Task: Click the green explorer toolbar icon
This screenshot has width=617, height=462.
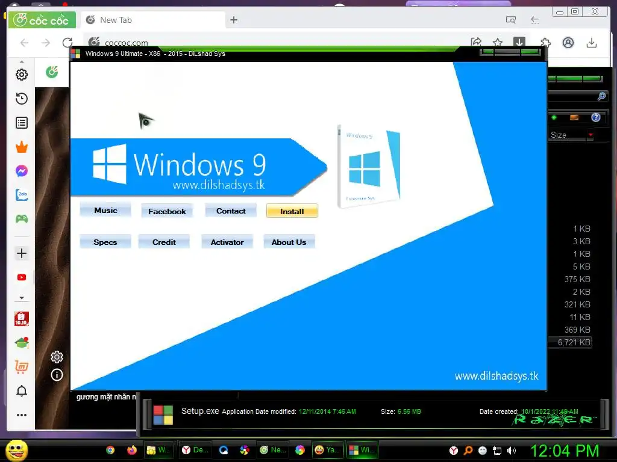Action: point(554,117)
